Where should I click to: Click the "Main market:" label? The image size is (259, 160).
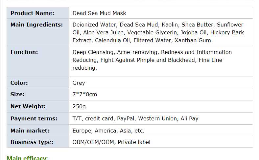point(30,131)
